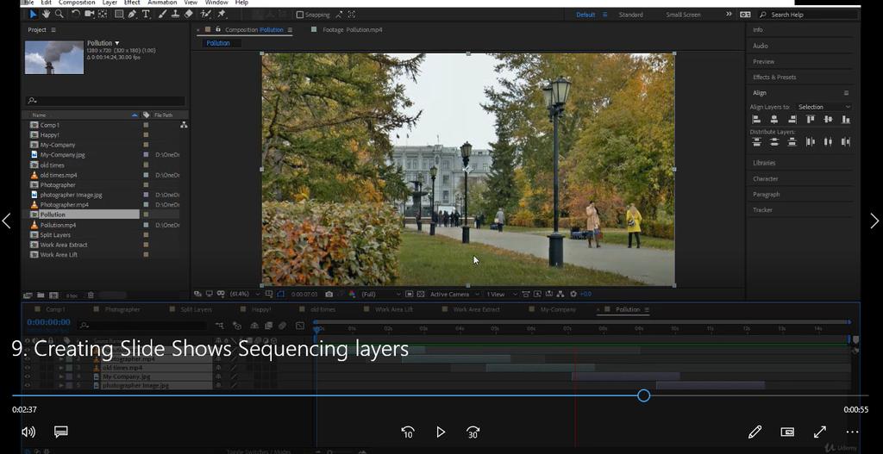Click the Search Help input field
The image size is (883, 454).
[x=806, y=15]
